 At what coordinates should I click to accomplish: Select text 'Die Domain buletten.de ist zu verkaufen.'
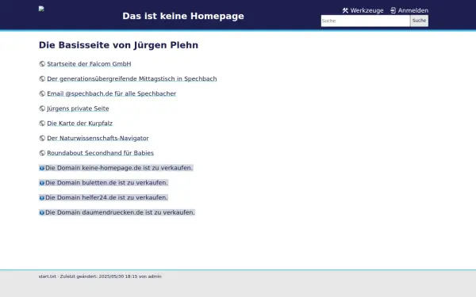(x=106, y=183)
